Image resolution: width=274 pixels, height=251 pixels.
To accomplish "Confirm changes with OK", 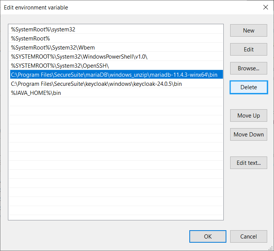I will [x=208, y=236].
